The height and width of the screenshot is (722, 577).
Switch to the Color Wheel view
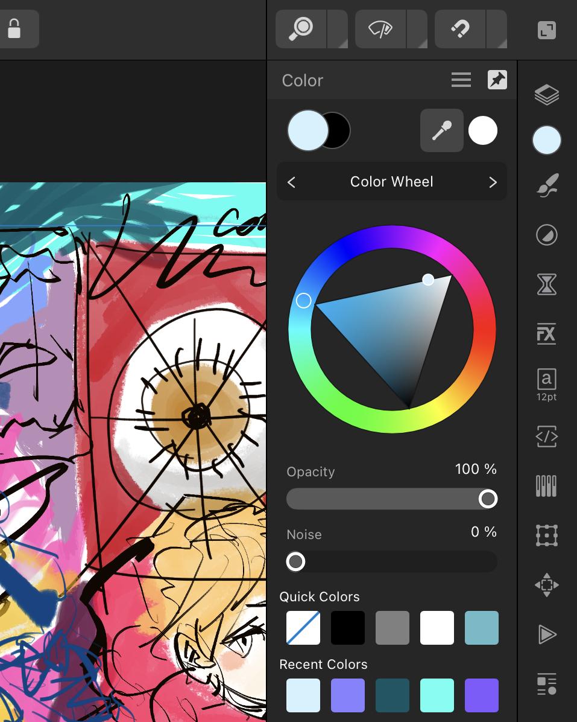click(x=391, y=182)
